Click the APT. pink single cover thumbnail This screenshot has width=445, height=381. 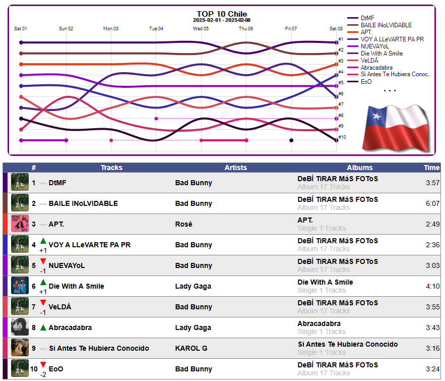click(x=20, y=224)
